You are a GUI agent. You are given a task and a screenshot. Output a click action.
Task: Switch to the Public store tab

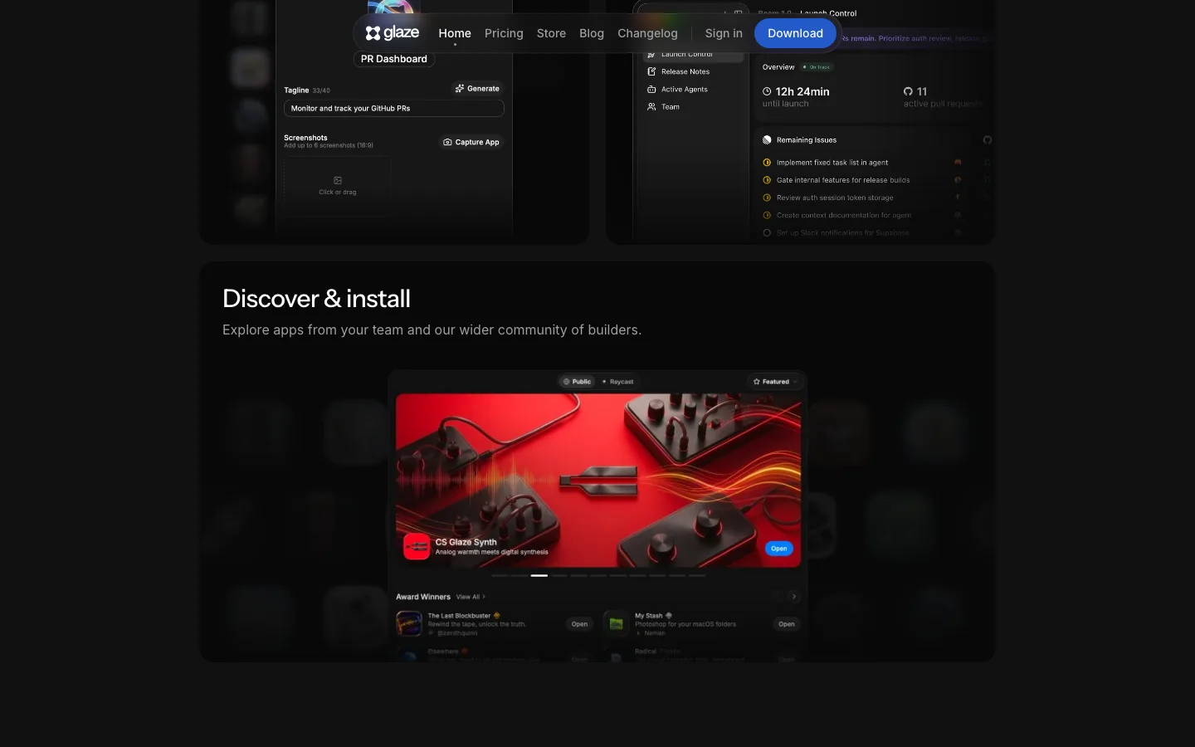[577, 382]
